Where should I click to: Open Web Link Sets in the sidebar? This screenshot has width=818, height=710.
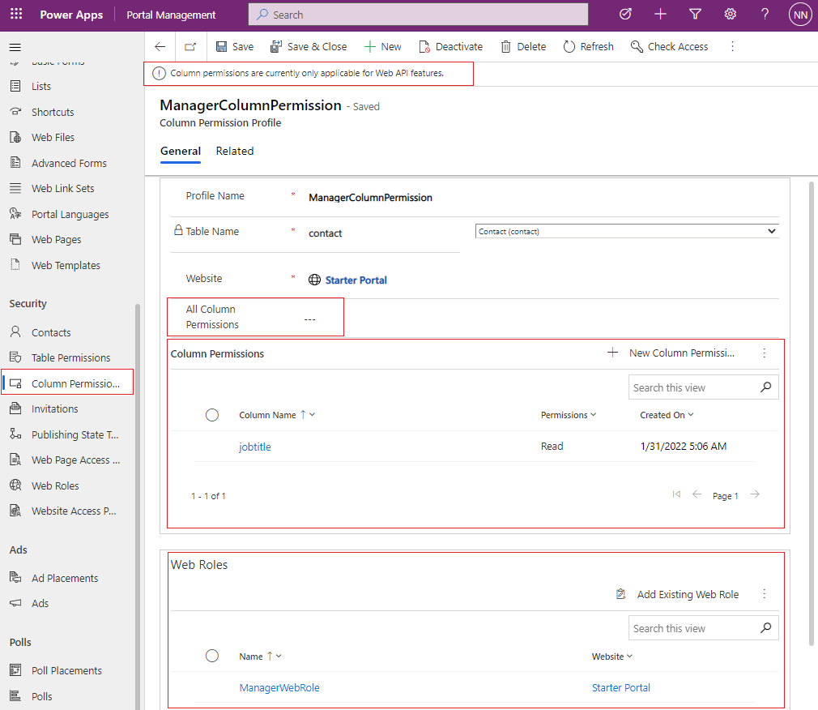[x=62, y=188]
